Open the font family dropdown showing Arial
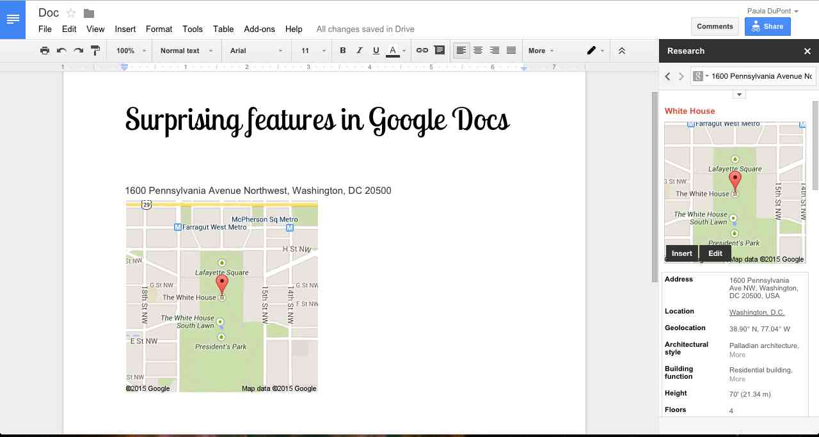 pyautogui.click(x=255, y=51)
